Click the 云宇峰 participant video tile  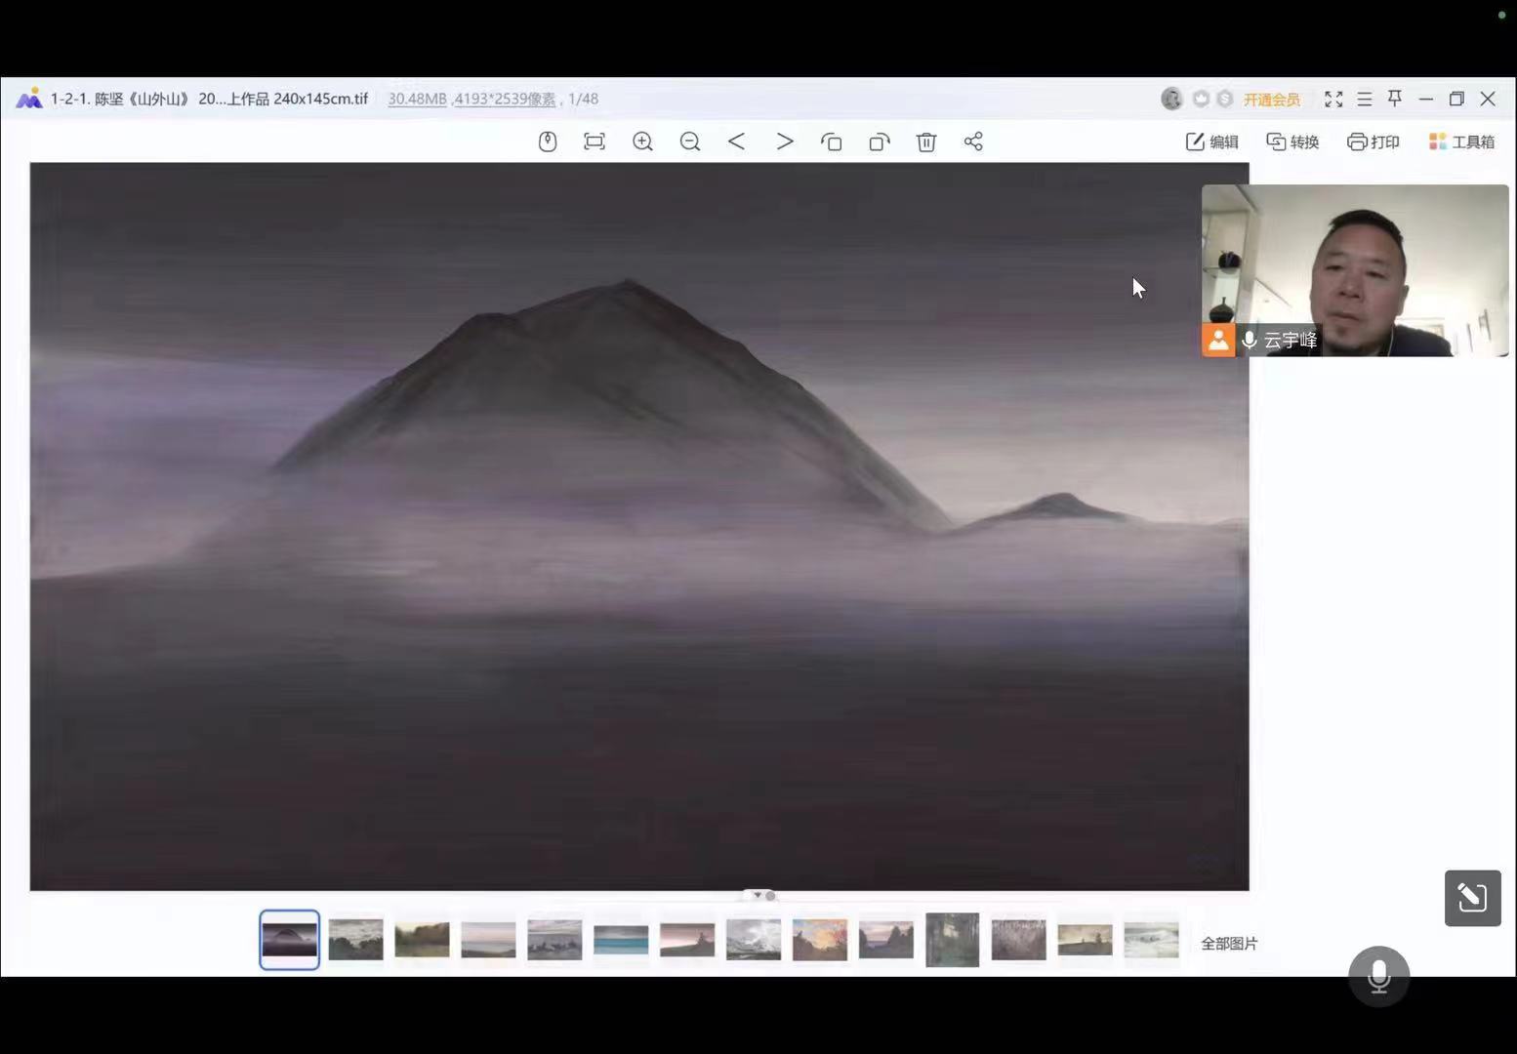click(1355, 270)
